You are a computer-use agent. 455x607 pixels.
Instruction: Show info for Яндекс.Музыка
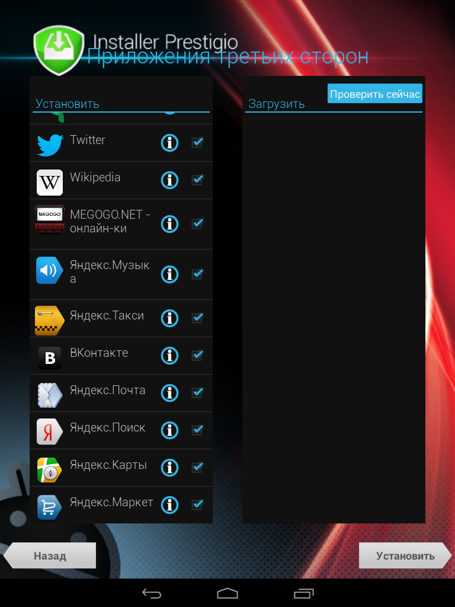coord(169,274)
